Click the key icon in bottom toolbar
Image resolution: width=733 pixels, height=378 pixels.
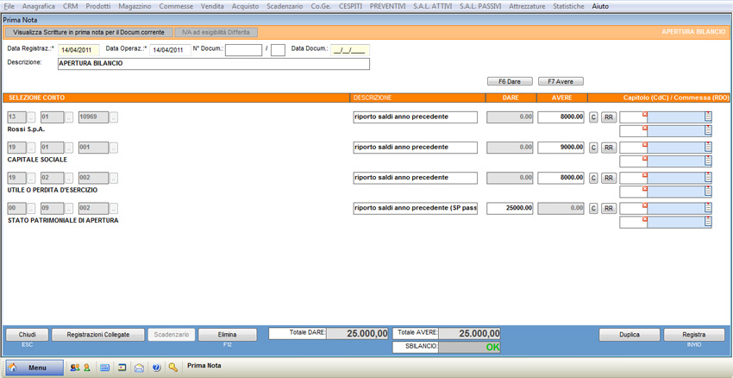[173, 368]
